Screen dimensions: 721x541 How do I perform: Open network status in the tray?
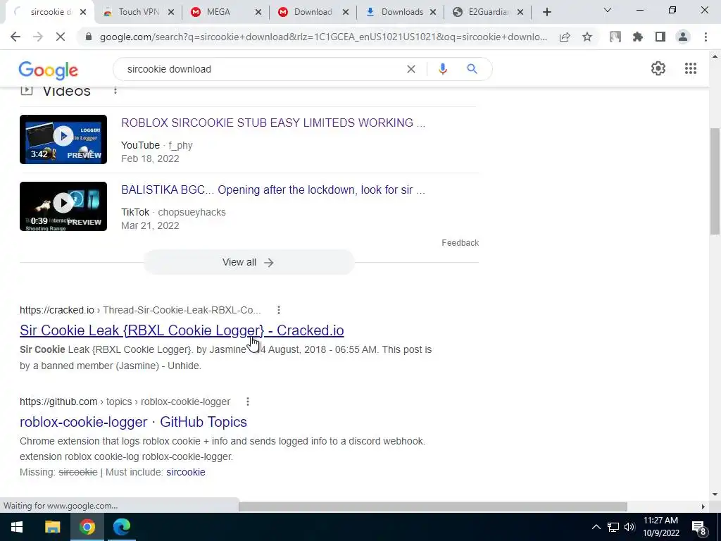[x=613, y=527]
